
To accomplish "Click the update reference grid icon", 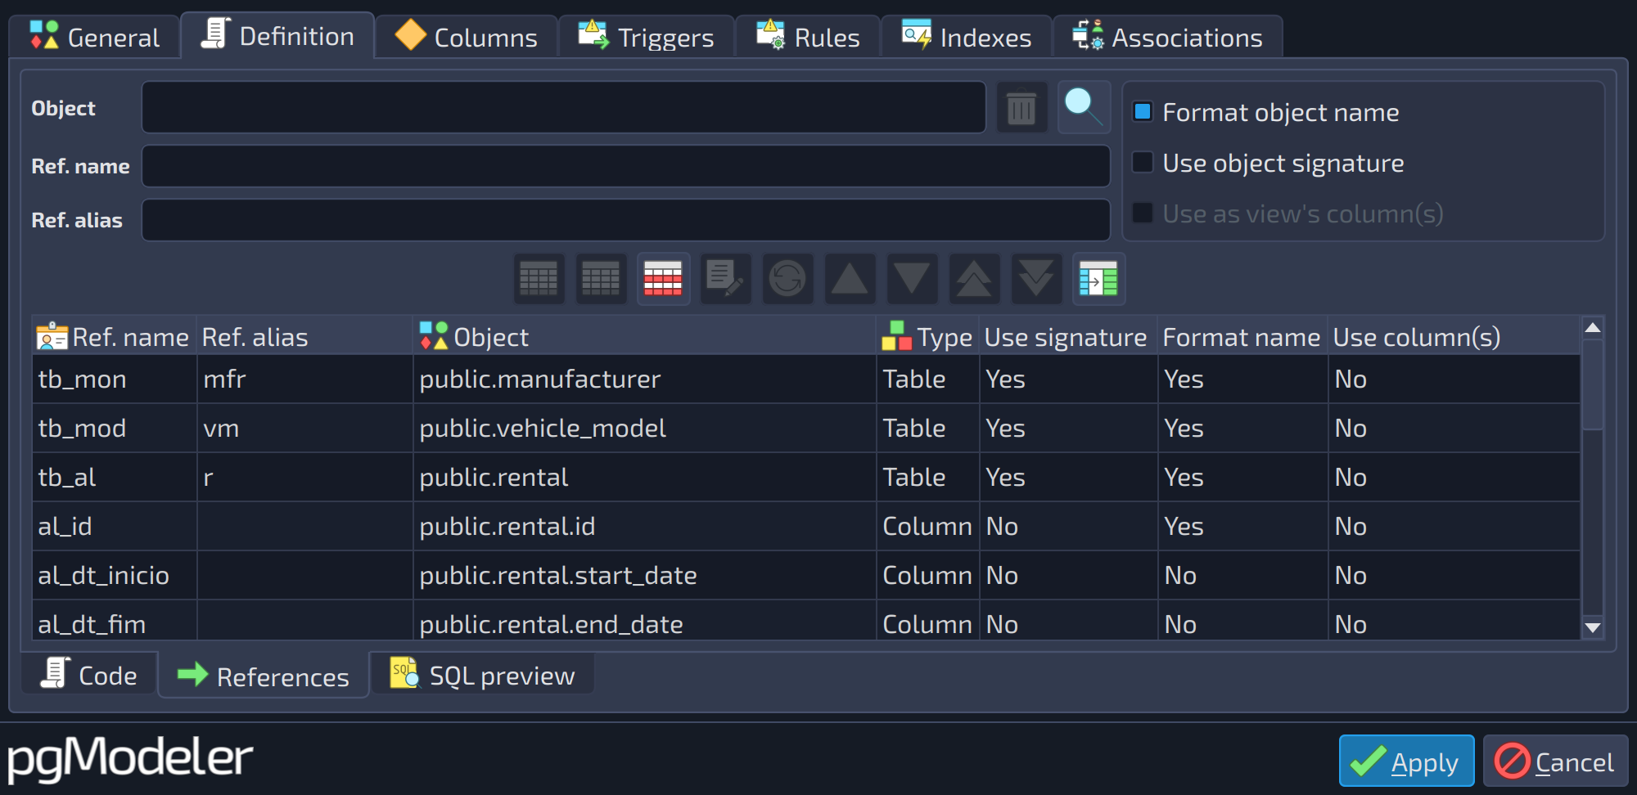I will (x=601, y=279).
